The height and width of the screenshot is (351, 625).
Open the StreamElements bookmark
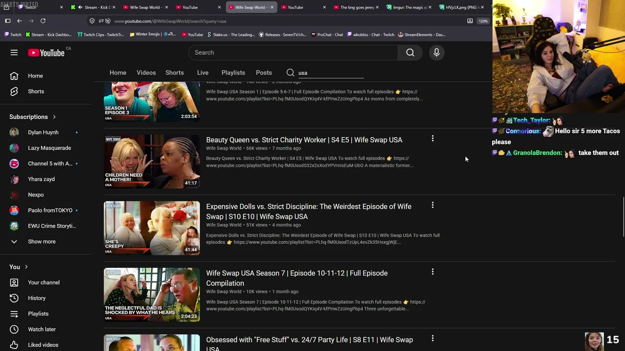click(x=421, y=35)
